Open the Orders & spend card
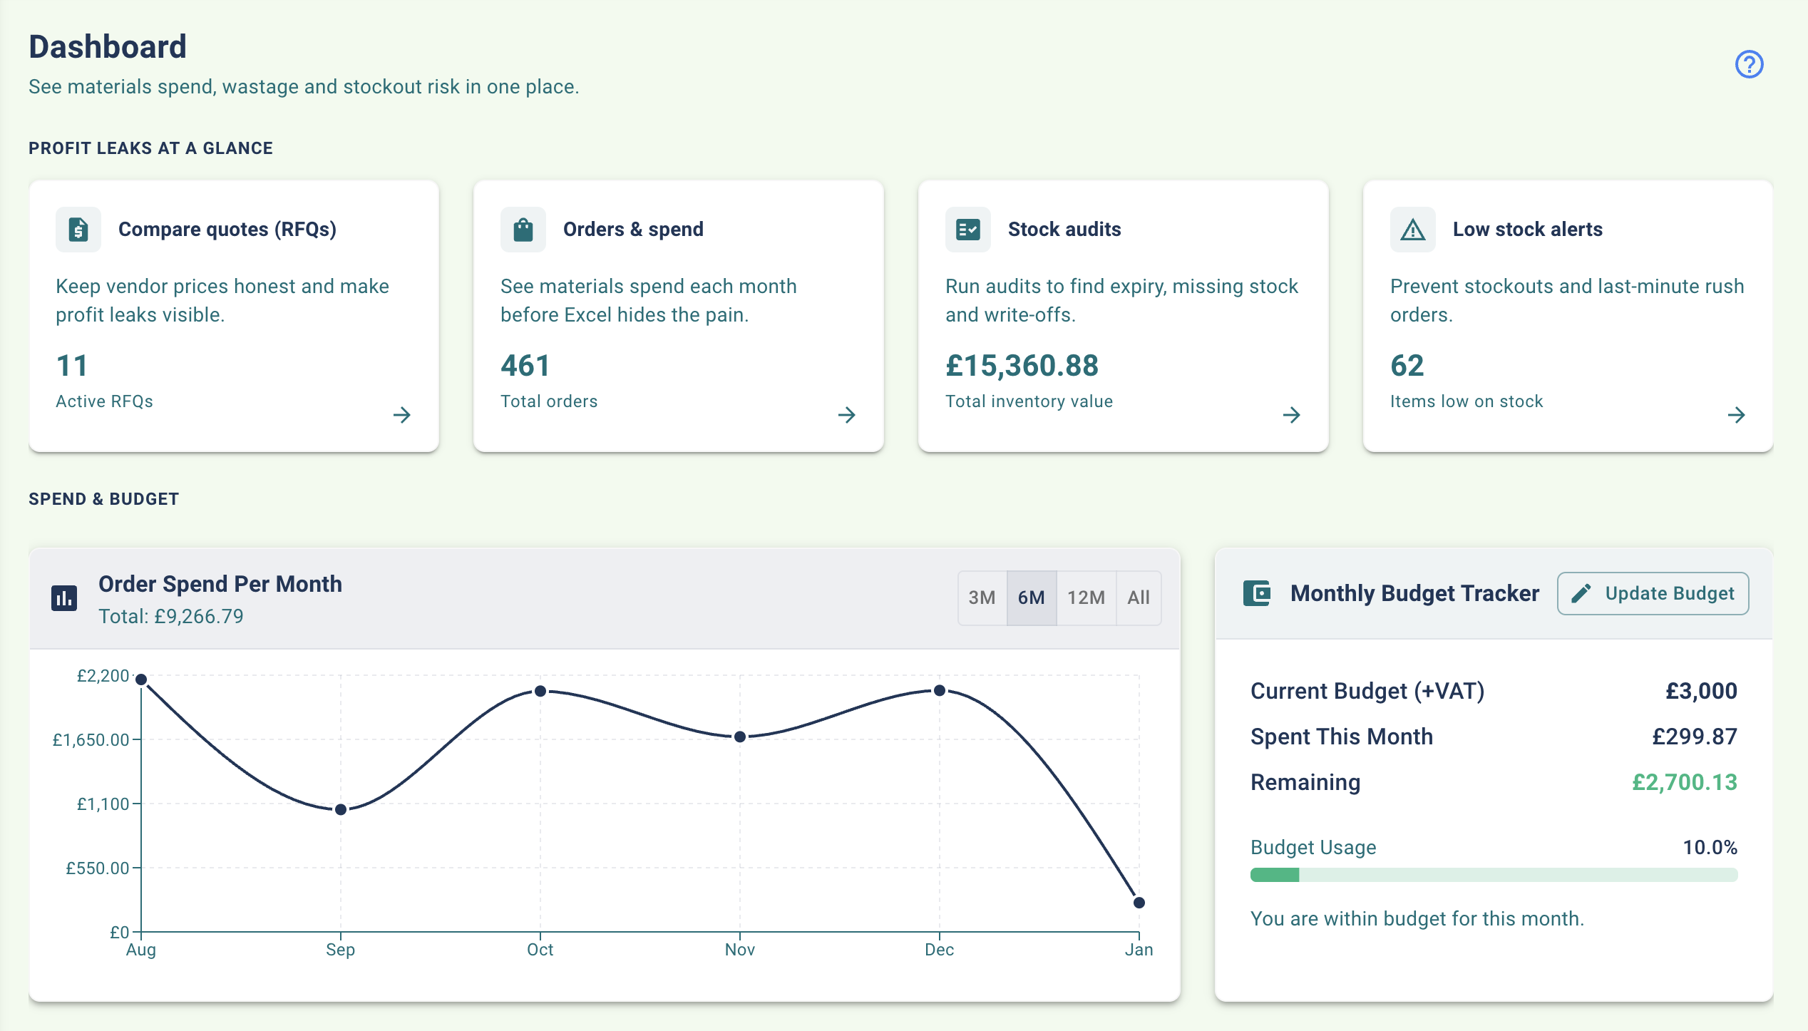The height and width of the screenshot is (1031, 1808). pyautogui.click(x=679, y=314)
